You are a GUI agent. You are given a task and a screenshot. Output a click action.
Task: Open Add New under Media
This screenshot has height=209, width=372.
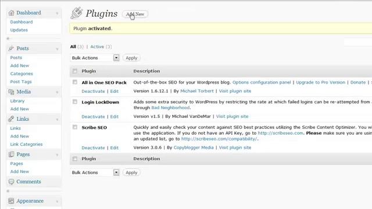click(x=19, y=109)
